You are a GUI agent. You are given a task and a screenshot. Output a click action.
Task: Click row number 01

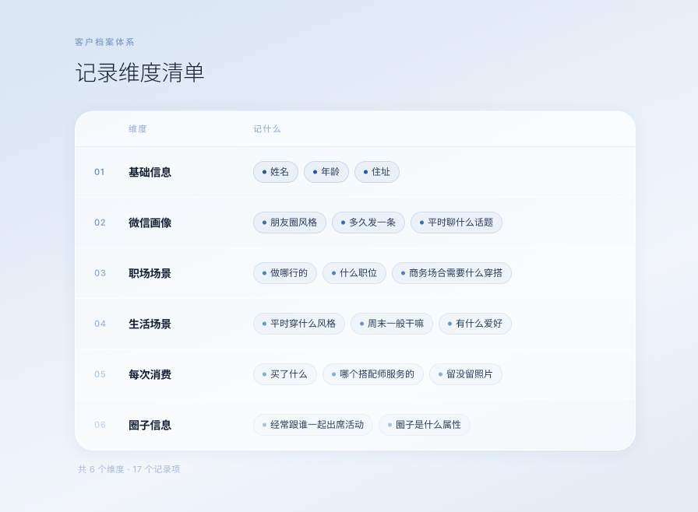(99, 172)
